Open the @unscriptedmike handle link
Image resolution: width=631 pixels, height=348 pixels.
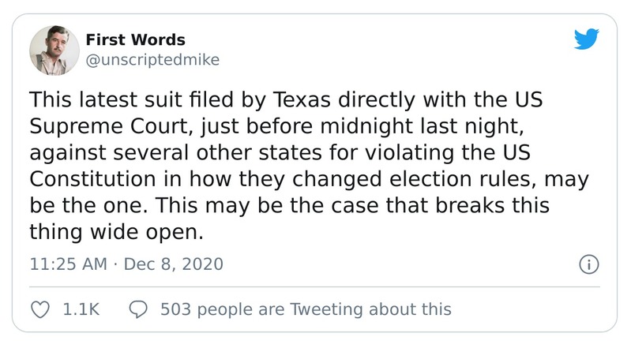pyautogui.click(x=152, y=60)
